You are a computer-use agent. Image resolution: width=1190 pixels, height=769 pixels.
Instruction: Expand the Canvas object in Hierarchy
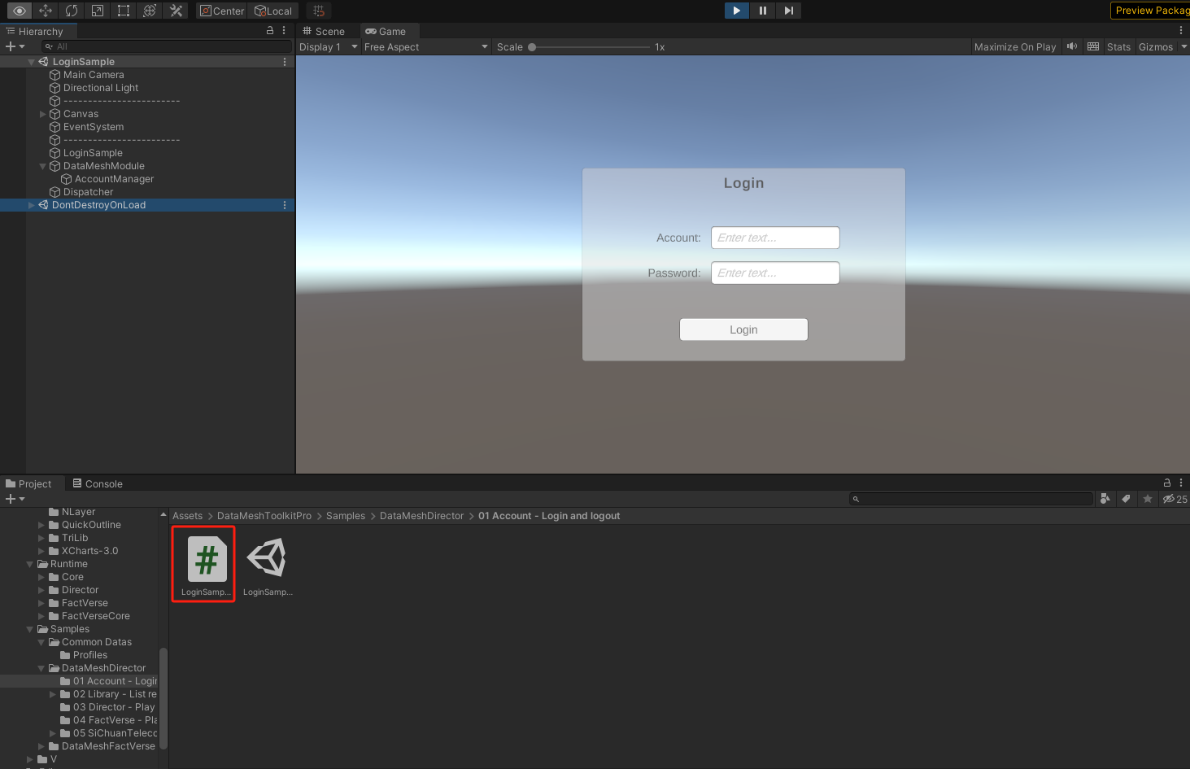coord(42,113)
